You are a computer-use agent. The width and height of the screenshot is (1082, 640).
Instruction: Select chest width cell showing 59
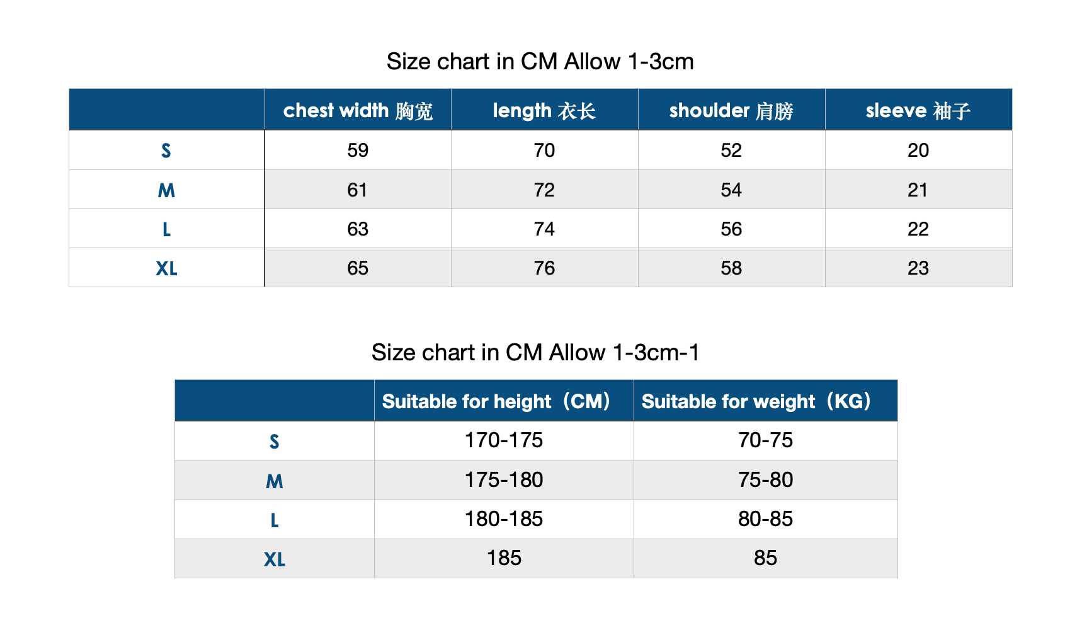[358, 151]
